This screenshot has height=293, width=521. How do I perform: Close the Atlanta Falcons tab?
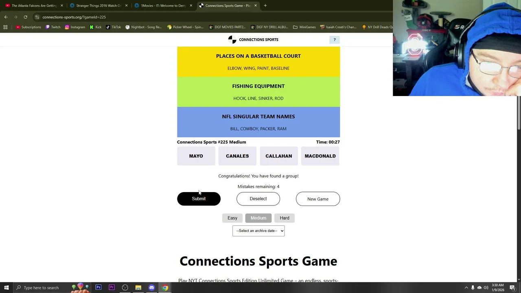[62, 6]
